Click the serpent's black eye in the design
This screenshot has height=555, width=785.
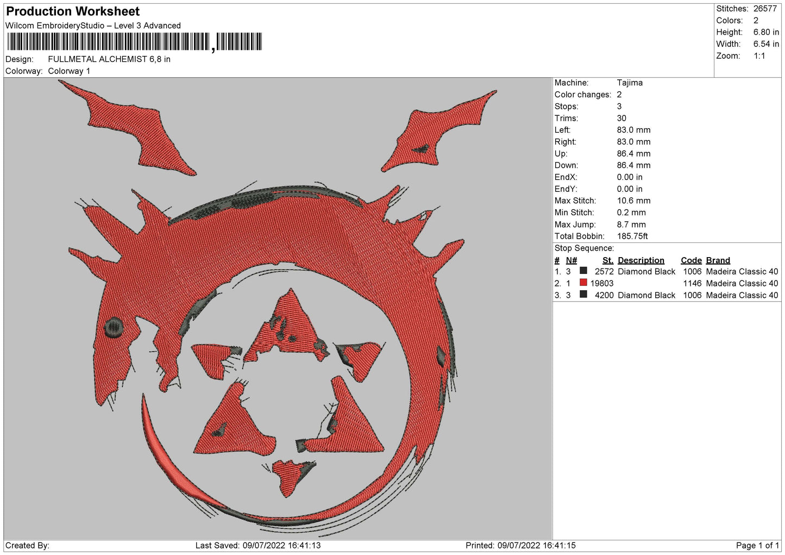tap(114, 328)
